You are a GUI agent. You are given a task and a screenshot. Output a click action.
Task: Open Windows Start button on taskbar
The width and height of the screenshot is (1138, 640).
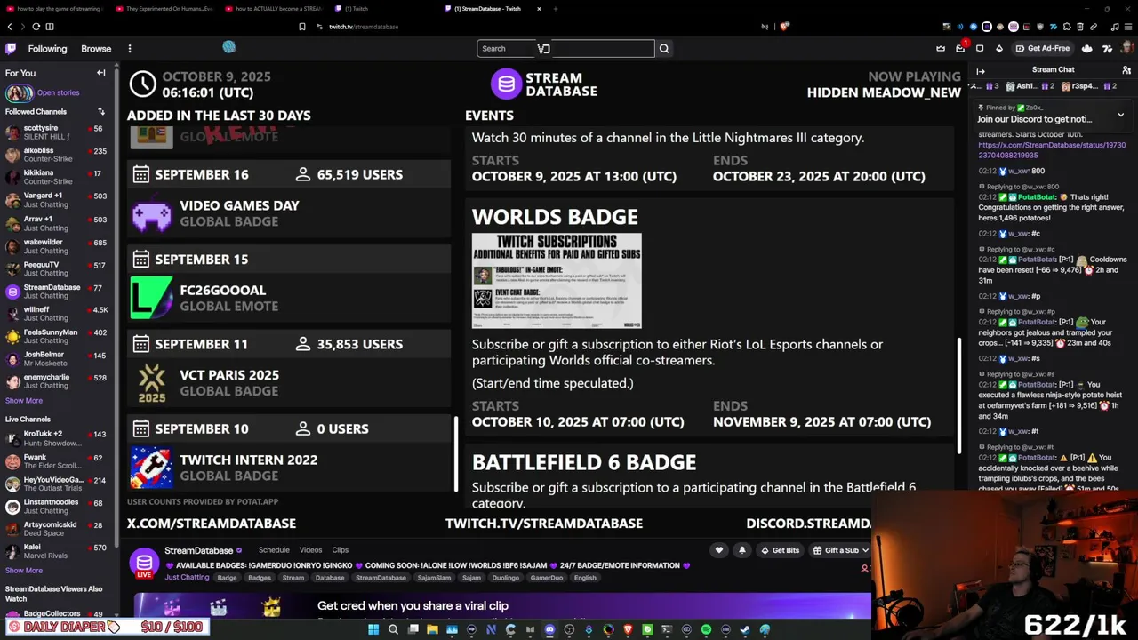click(373, 630)
